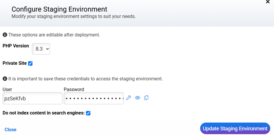
Task: Copy the password using the clipboard icon
Action: 146,98
